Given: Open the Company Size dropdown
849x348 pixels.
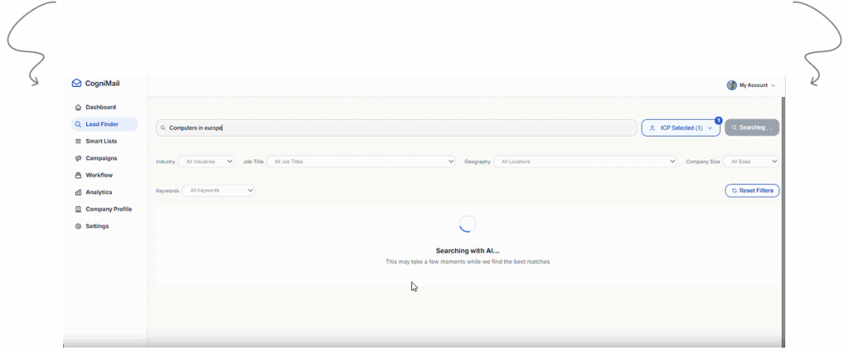Looking at the screenshot, I should click(750, 162).
